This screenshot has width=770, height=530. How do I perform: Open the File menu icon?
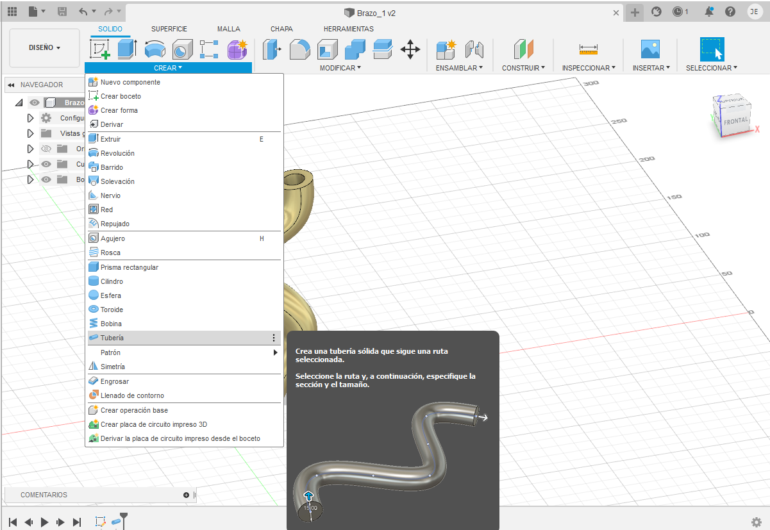[x=37, y=12]
